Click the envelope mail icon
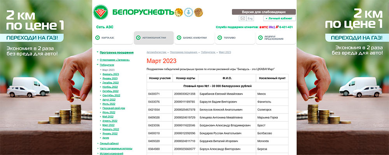Image resolution: width=389 pixels, height=155 pixels. [243, 18]
